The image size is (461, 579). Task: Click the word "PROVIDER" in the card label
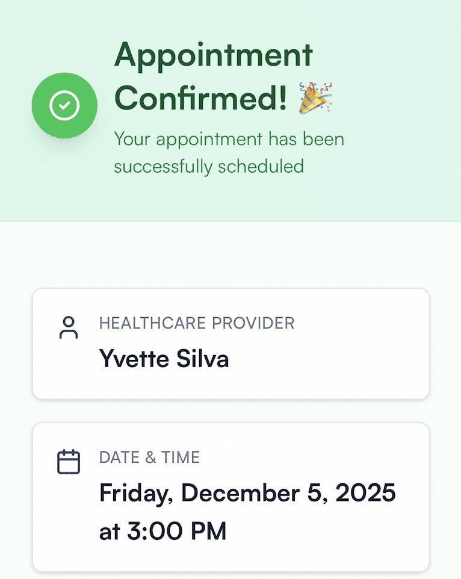click(x=253, y=323)
